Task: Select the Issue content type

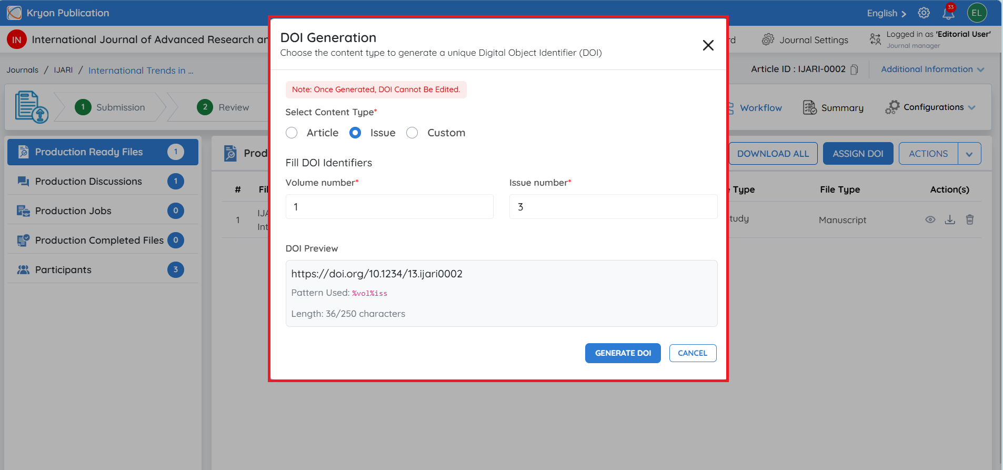Action: [x=355, y=133]
